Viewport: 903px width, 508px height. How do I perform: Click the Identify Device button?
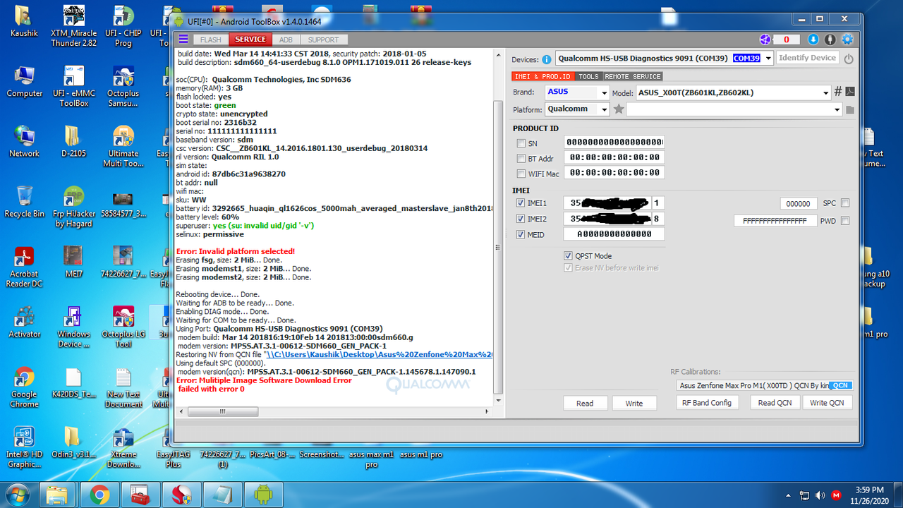point(808,59)
